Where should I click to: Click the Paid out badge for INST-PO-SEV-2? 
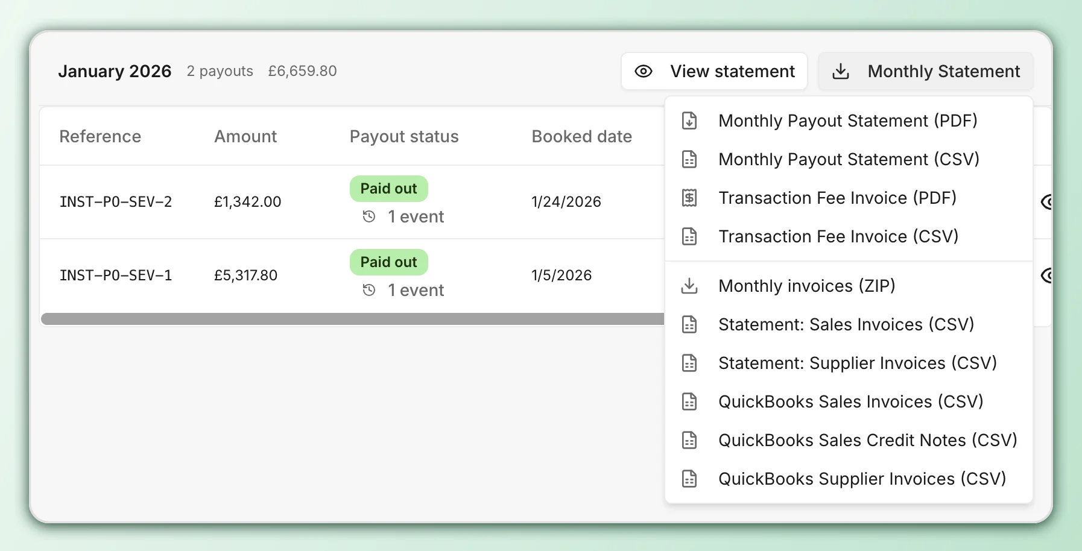[388, 189]
